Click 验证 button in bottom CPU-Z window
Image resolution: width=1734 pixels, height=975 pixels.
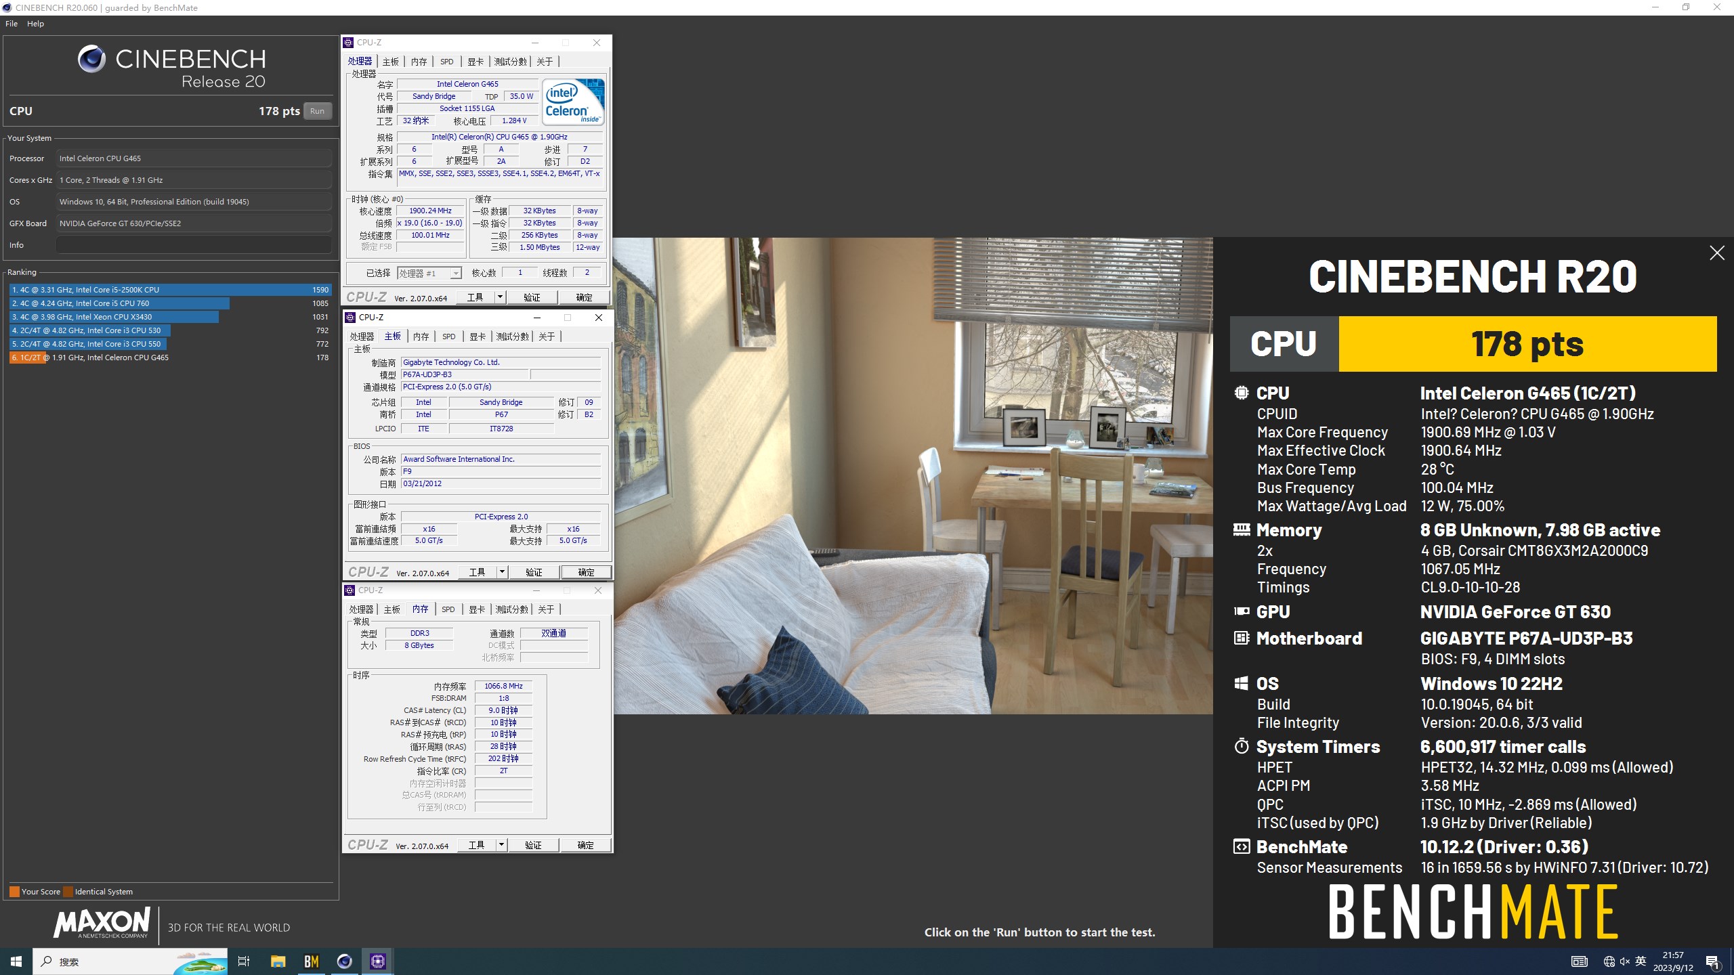point(534,845)
